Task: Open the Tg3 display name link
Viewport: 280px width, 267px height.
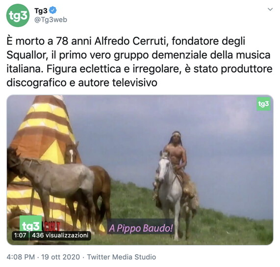Action: (x=41, y=10)
